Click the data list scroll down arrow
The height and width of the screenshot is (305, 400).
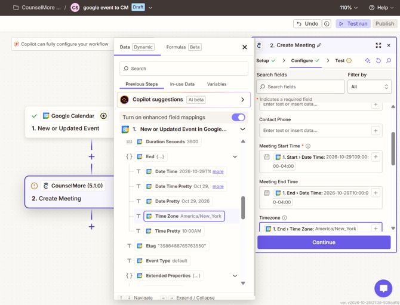click(243, 283)
